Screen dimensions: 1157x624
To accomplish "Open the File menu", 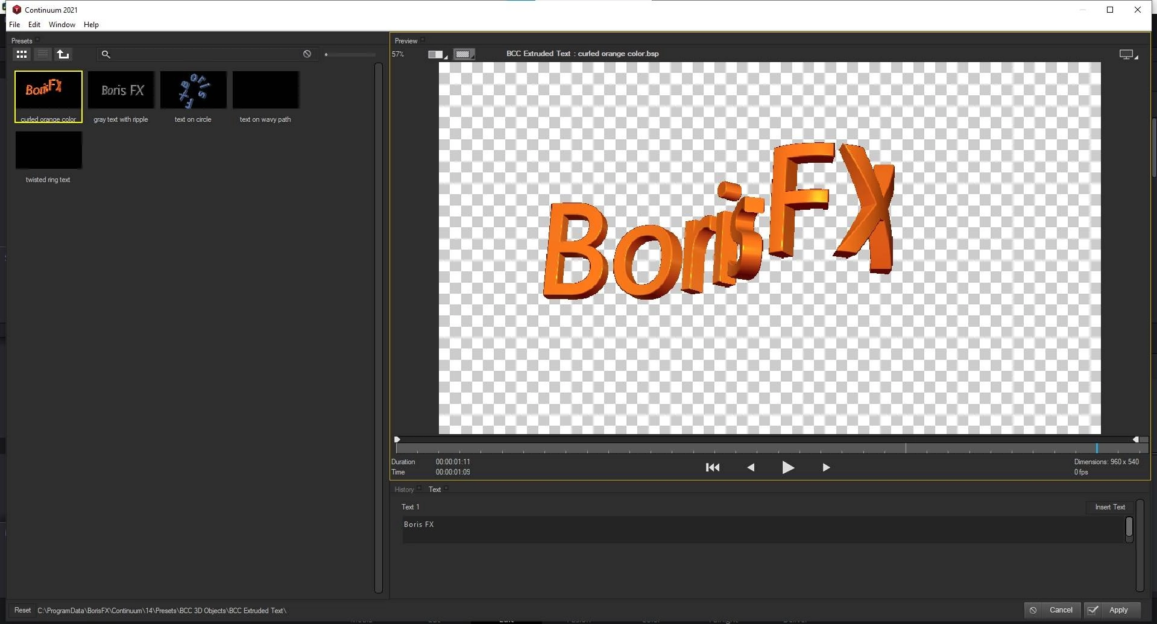I will [14, 25].
